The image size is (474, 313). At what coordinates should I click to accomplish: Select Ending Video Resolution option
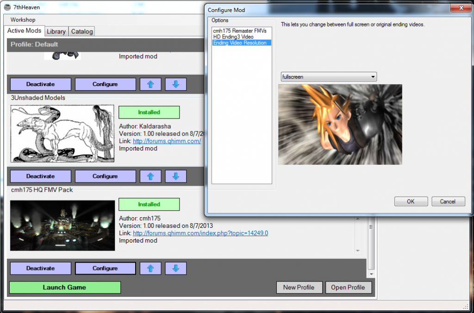click(242, 43)
